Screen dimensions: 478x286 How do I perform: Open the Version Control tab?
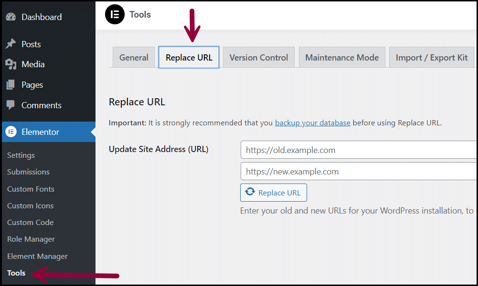(258, 57)
